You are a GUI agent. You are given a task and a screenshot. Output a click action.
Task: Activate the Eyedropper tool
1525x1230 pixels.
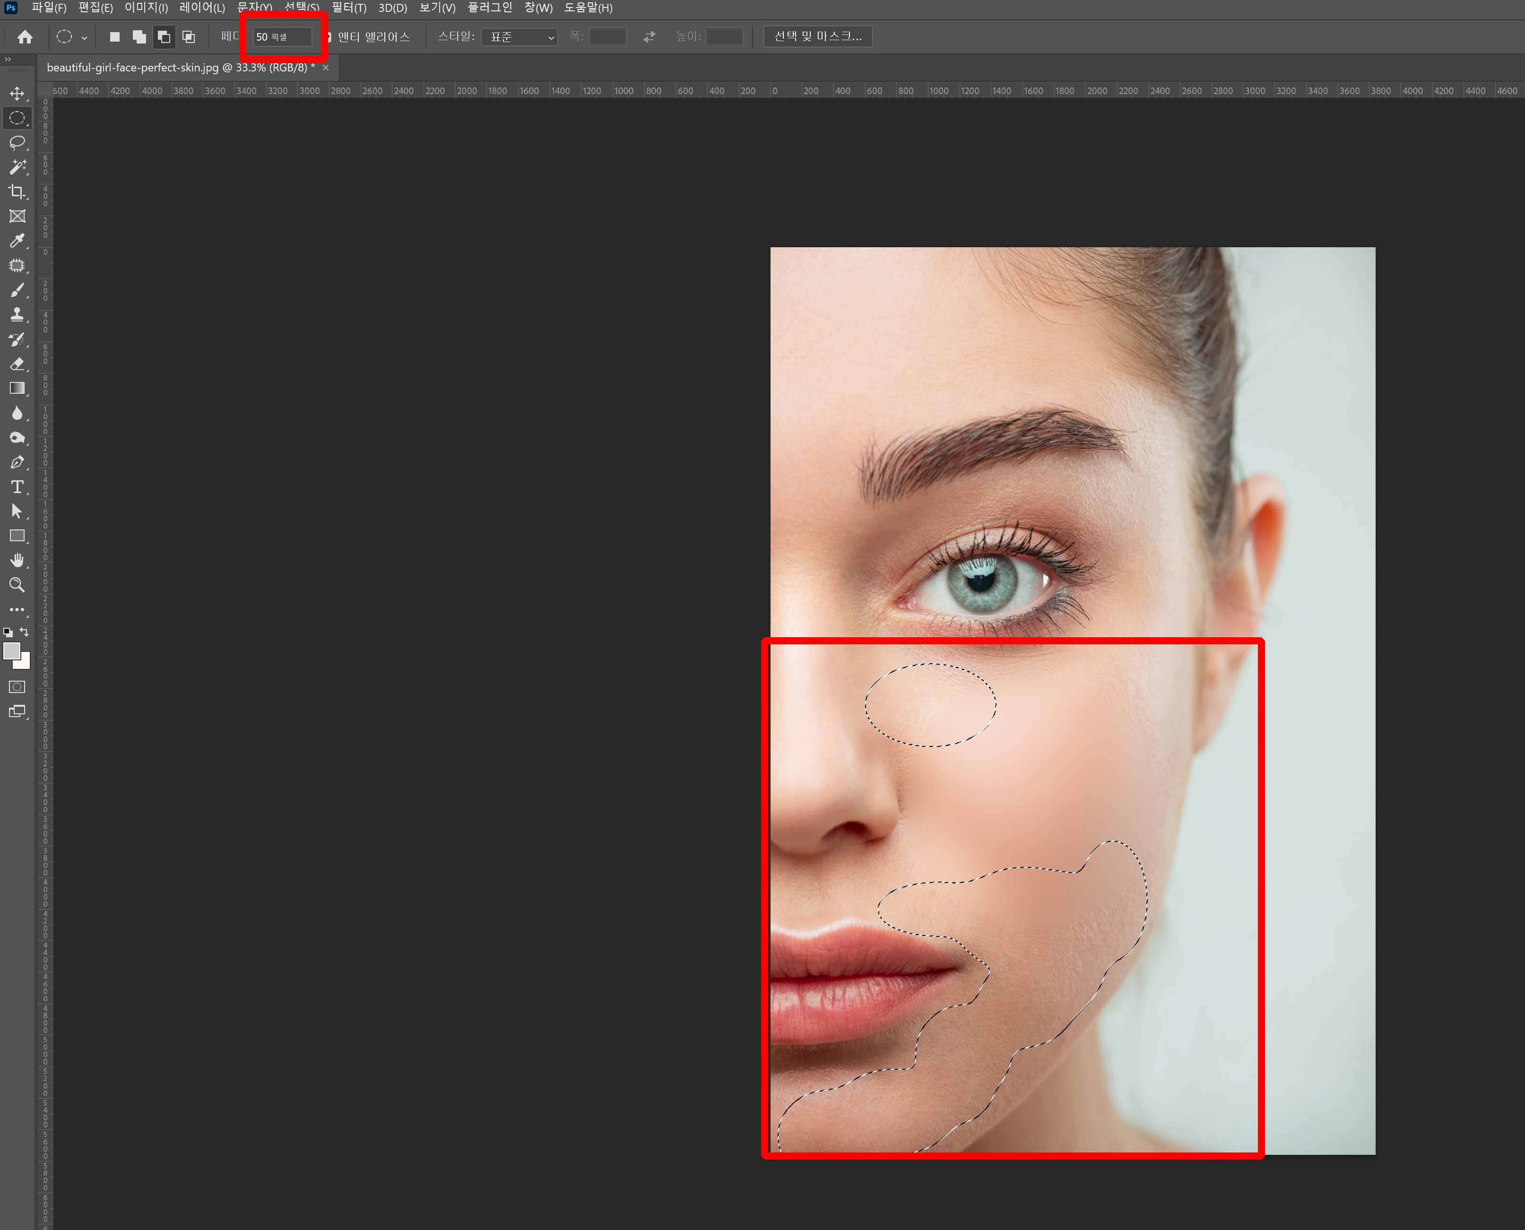click(17, 241)
